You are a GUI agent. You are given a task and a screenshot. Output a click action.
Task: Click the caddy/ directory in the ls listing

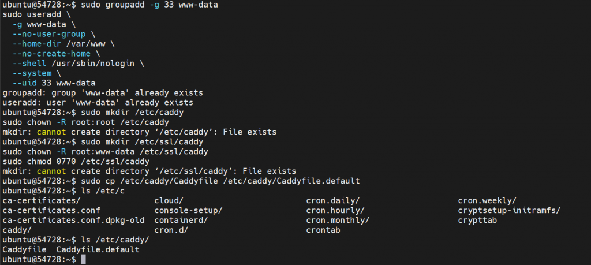pyautogui.click(x=17, y=230)
